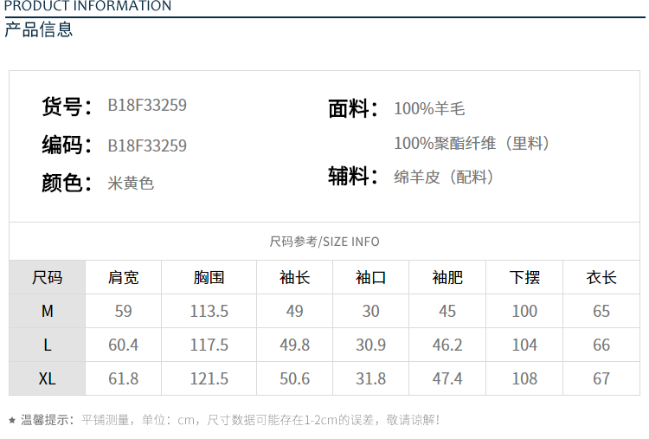
Task: Click the 袖长 column header
Action: (x=295, y=277)
